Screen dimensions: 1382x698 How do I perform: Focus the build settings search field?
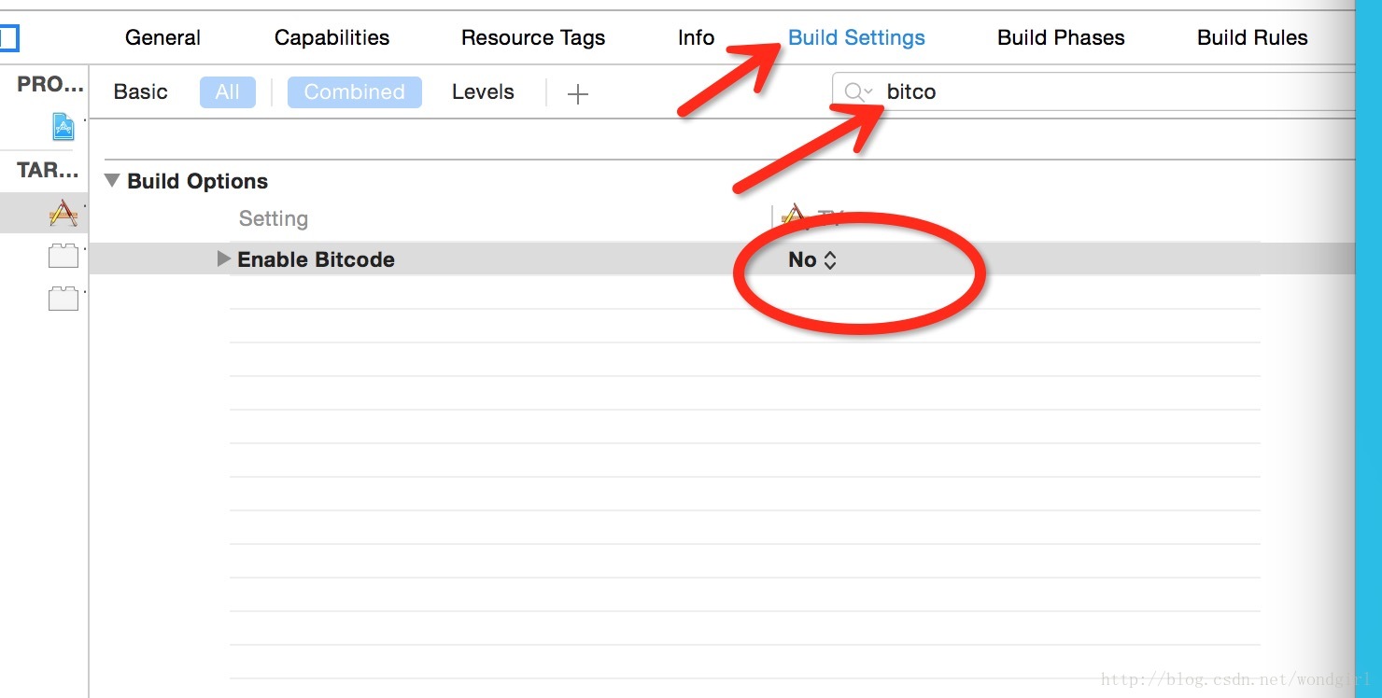click(1093, 91)
